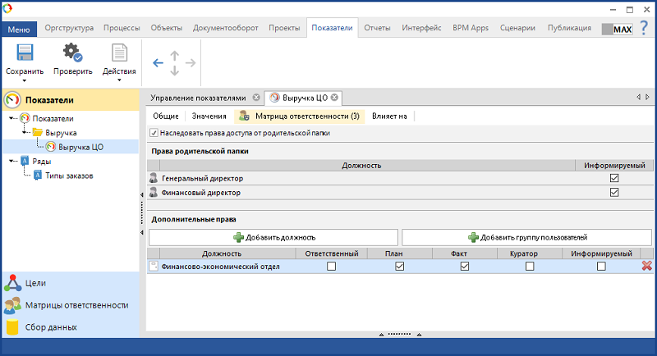Click the Действия document icon
The image size is (657, 356).
click(119, 55)
